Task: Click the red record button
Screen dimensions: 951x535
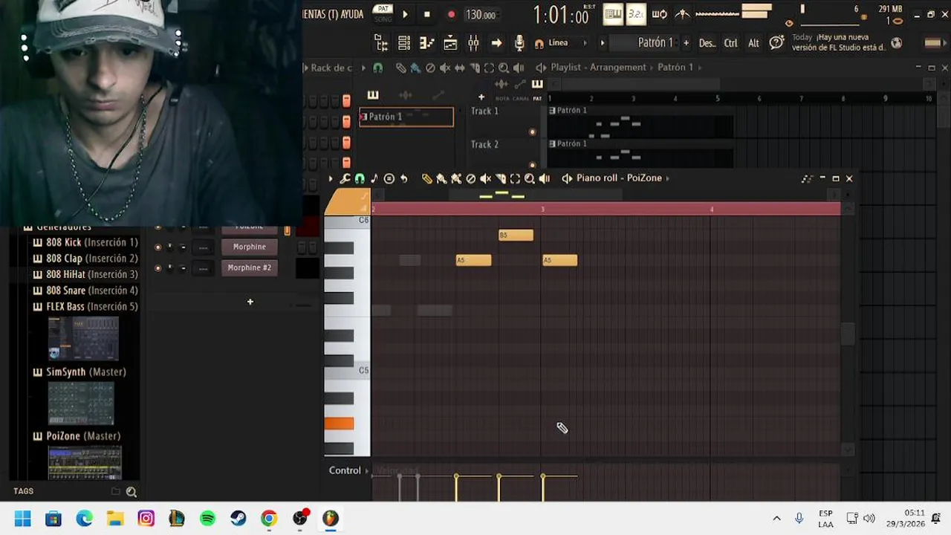Action: point(451,14)
